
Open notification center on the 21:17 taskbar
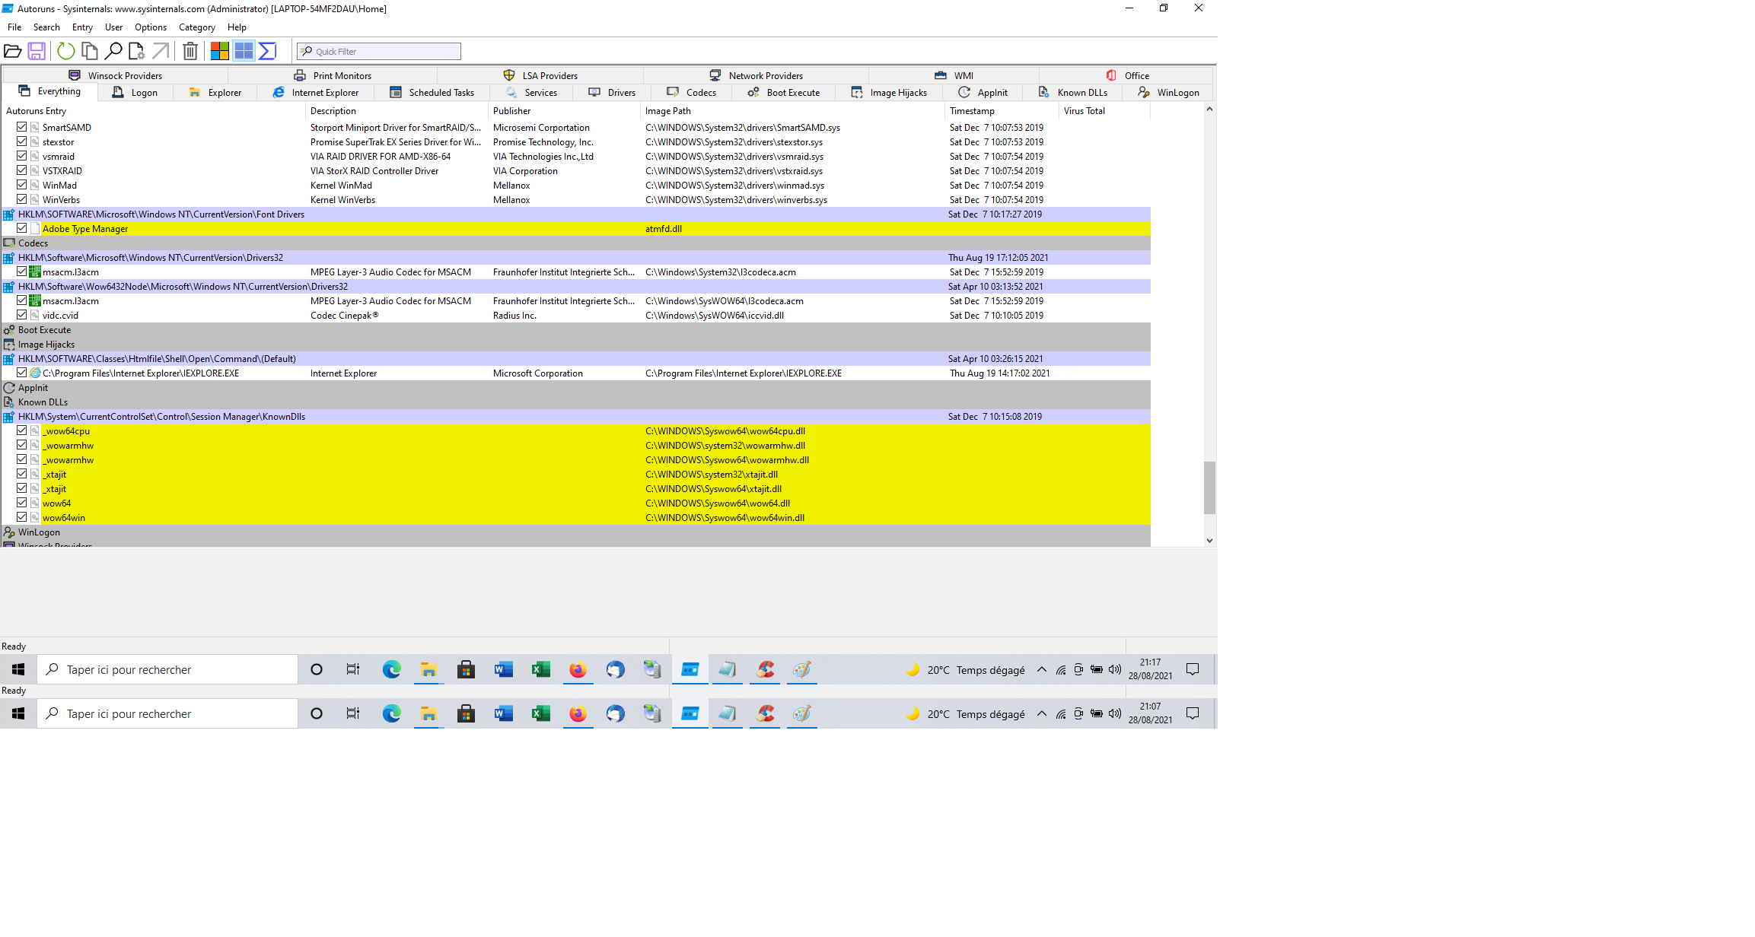click(x=1193, y=669)
